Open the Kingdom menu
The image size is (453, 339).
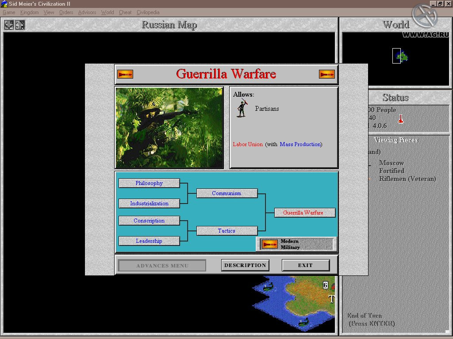[30, 12]
